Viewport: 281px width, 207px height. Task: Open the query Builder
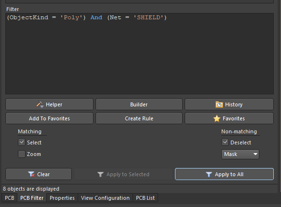point(139,104)
